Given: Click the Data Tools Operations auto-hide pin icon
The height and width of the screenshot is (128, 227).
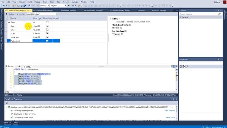Looking at the screenshot, I should coord(173,99).
